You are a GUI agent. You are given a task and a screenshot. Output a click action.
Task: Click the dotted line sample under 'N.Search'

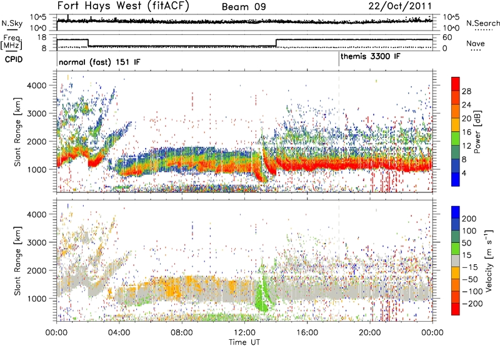[484, 30]
